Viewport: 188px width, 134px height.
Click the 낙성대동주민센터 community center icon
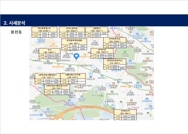102,86
